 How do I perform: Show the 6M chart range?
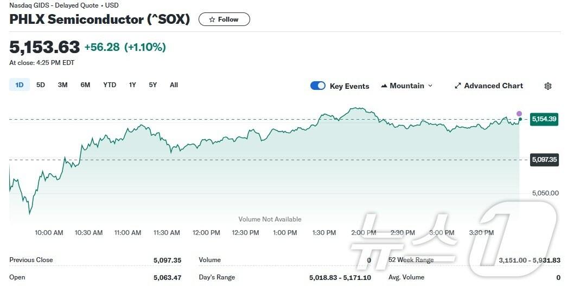85,85
